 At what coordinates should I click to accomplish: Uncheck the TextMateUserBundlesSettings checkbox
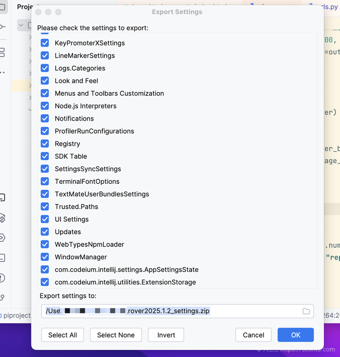coord(45,194)
